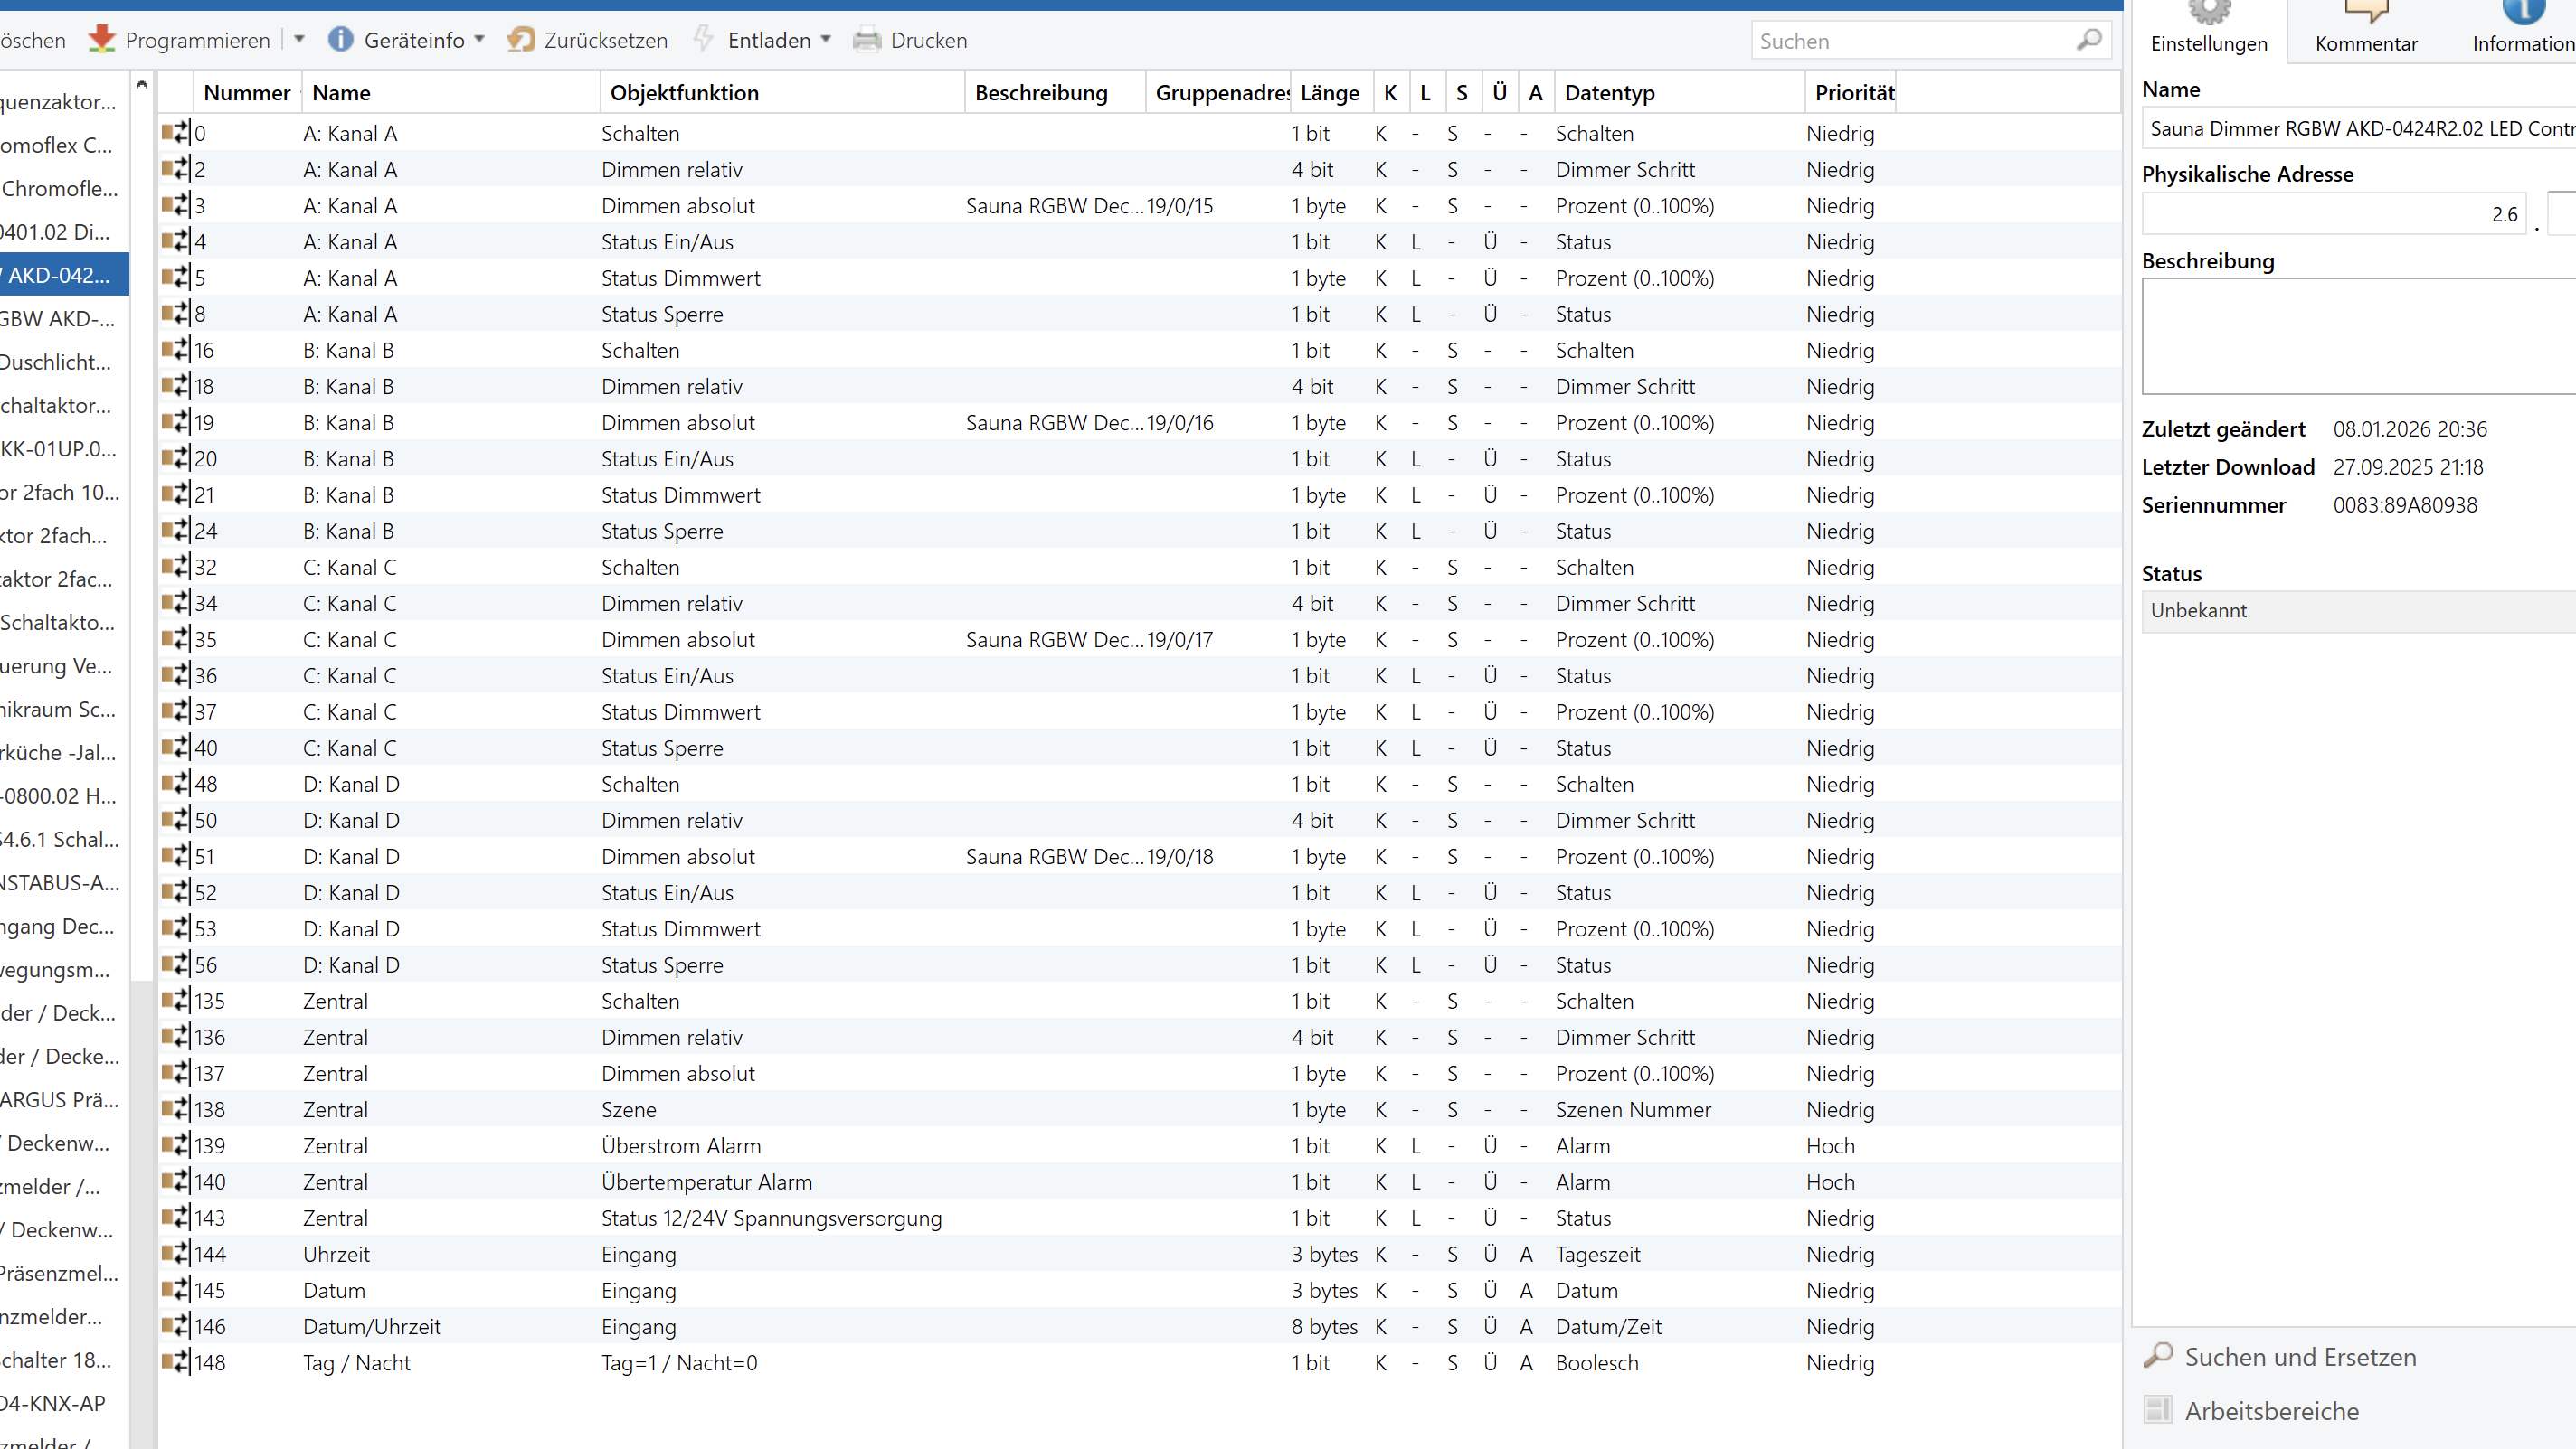Expand the Entladen dropdown arrow
Image resolution: width=2576 pixels, height=1449 pixels.
(x=826, y=40)
